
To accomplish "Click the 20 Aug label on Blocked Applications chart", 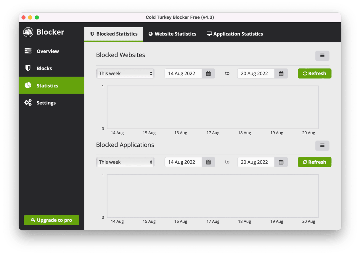I will (x=308, y=222).
